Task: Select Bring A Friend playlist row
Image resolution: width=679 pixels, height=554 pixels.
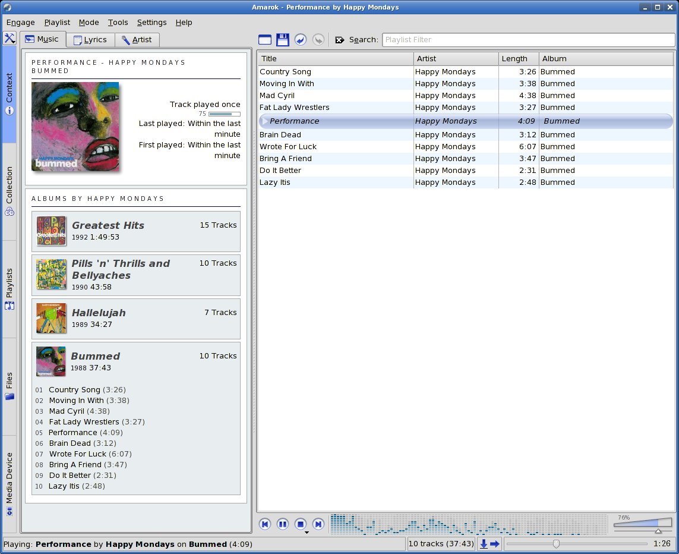Action: [466, 159]
